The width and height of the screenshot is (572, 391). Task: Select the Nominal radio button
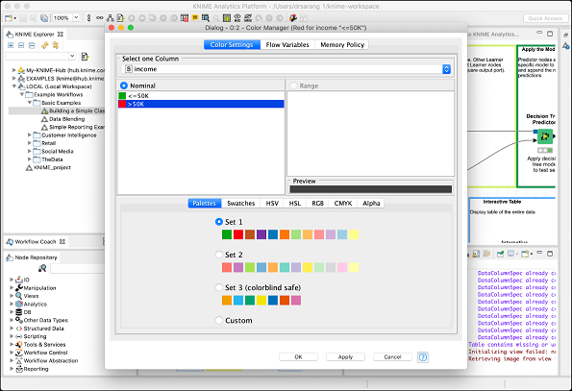point(124,86)
